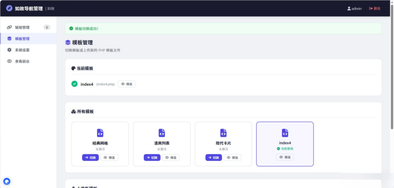Screen dimensions: 394x188
Task: Click the green check icon in success alert
Action: click(x=71, y=28)
